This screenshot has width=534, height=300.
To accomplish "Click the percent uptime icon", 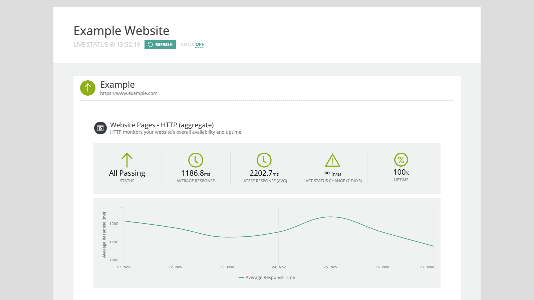I will (x=401, y=160).
